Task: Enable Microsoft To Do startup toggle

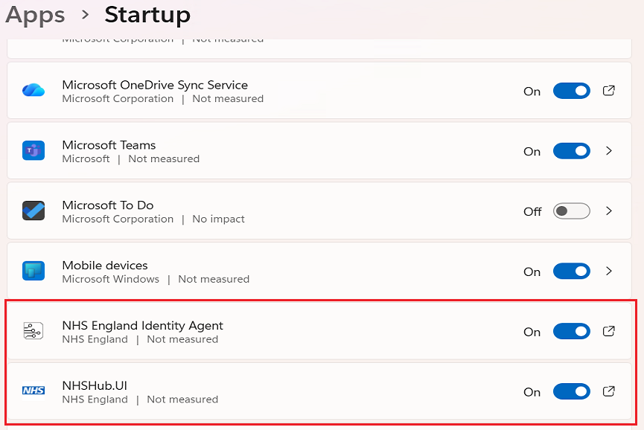Action: point(571,211)
